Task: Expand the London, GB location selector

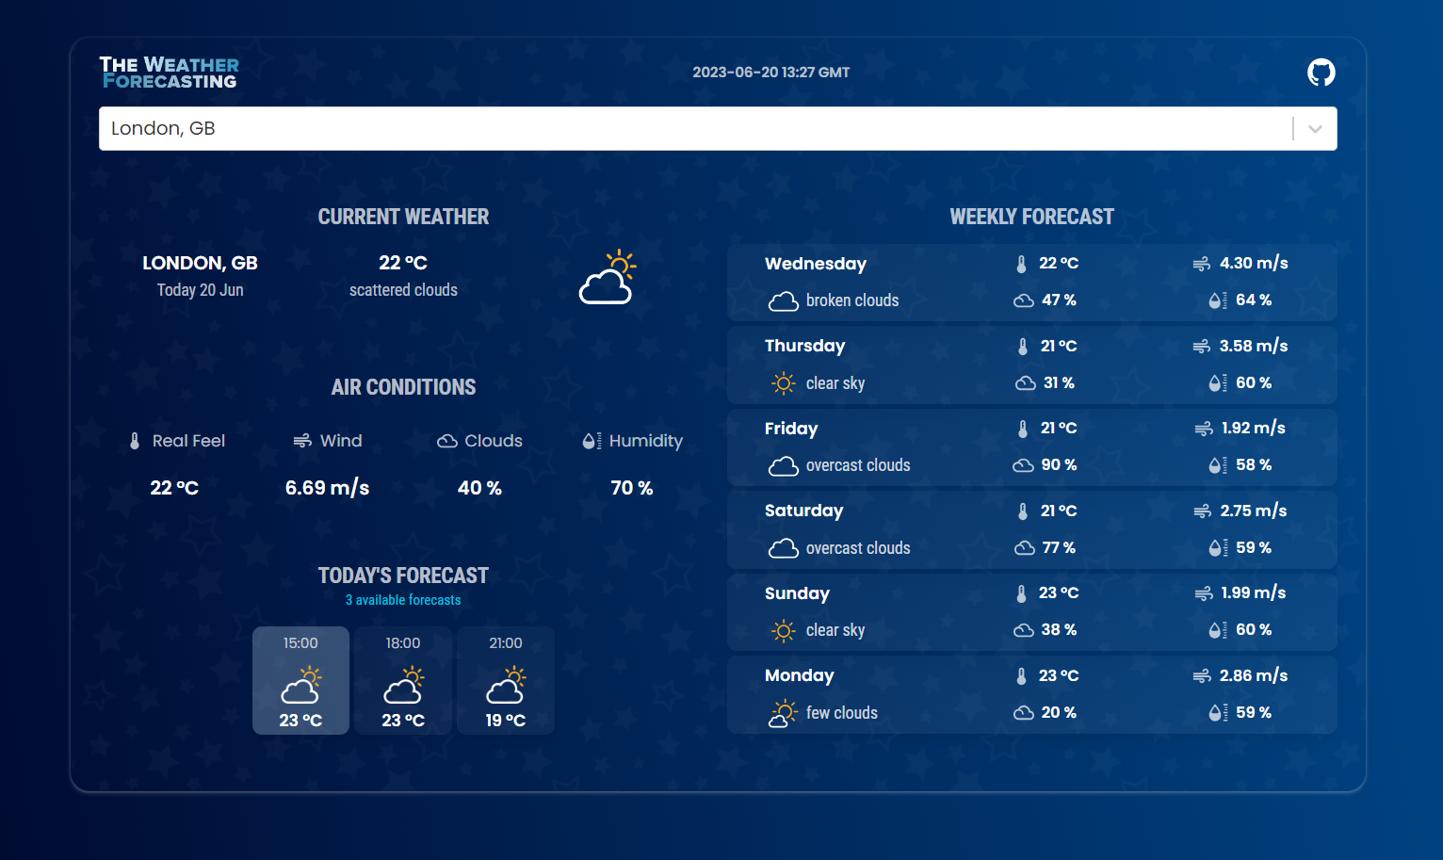Action: coord(1315,128)
